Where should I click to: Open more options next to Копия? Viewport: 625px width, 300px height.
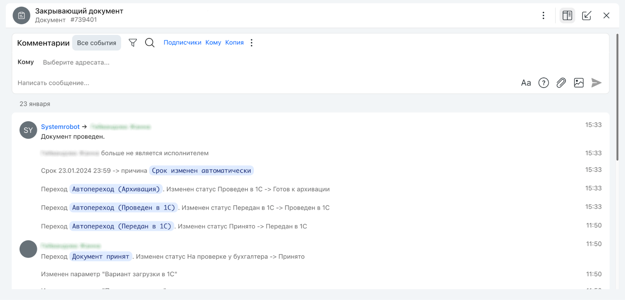pos(252,43)
